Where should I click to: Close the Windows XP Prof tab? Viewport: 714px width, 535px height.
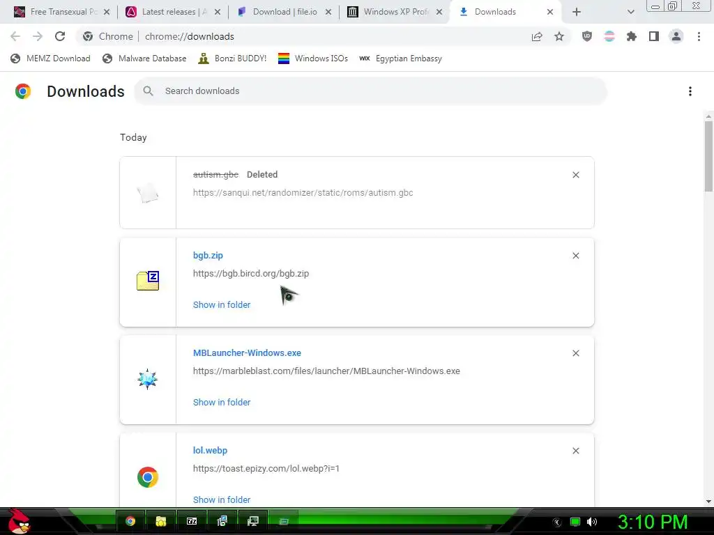click(x=439, y=12)
